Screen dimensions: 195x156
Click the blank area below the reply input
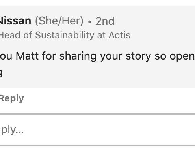coord(97,151)
